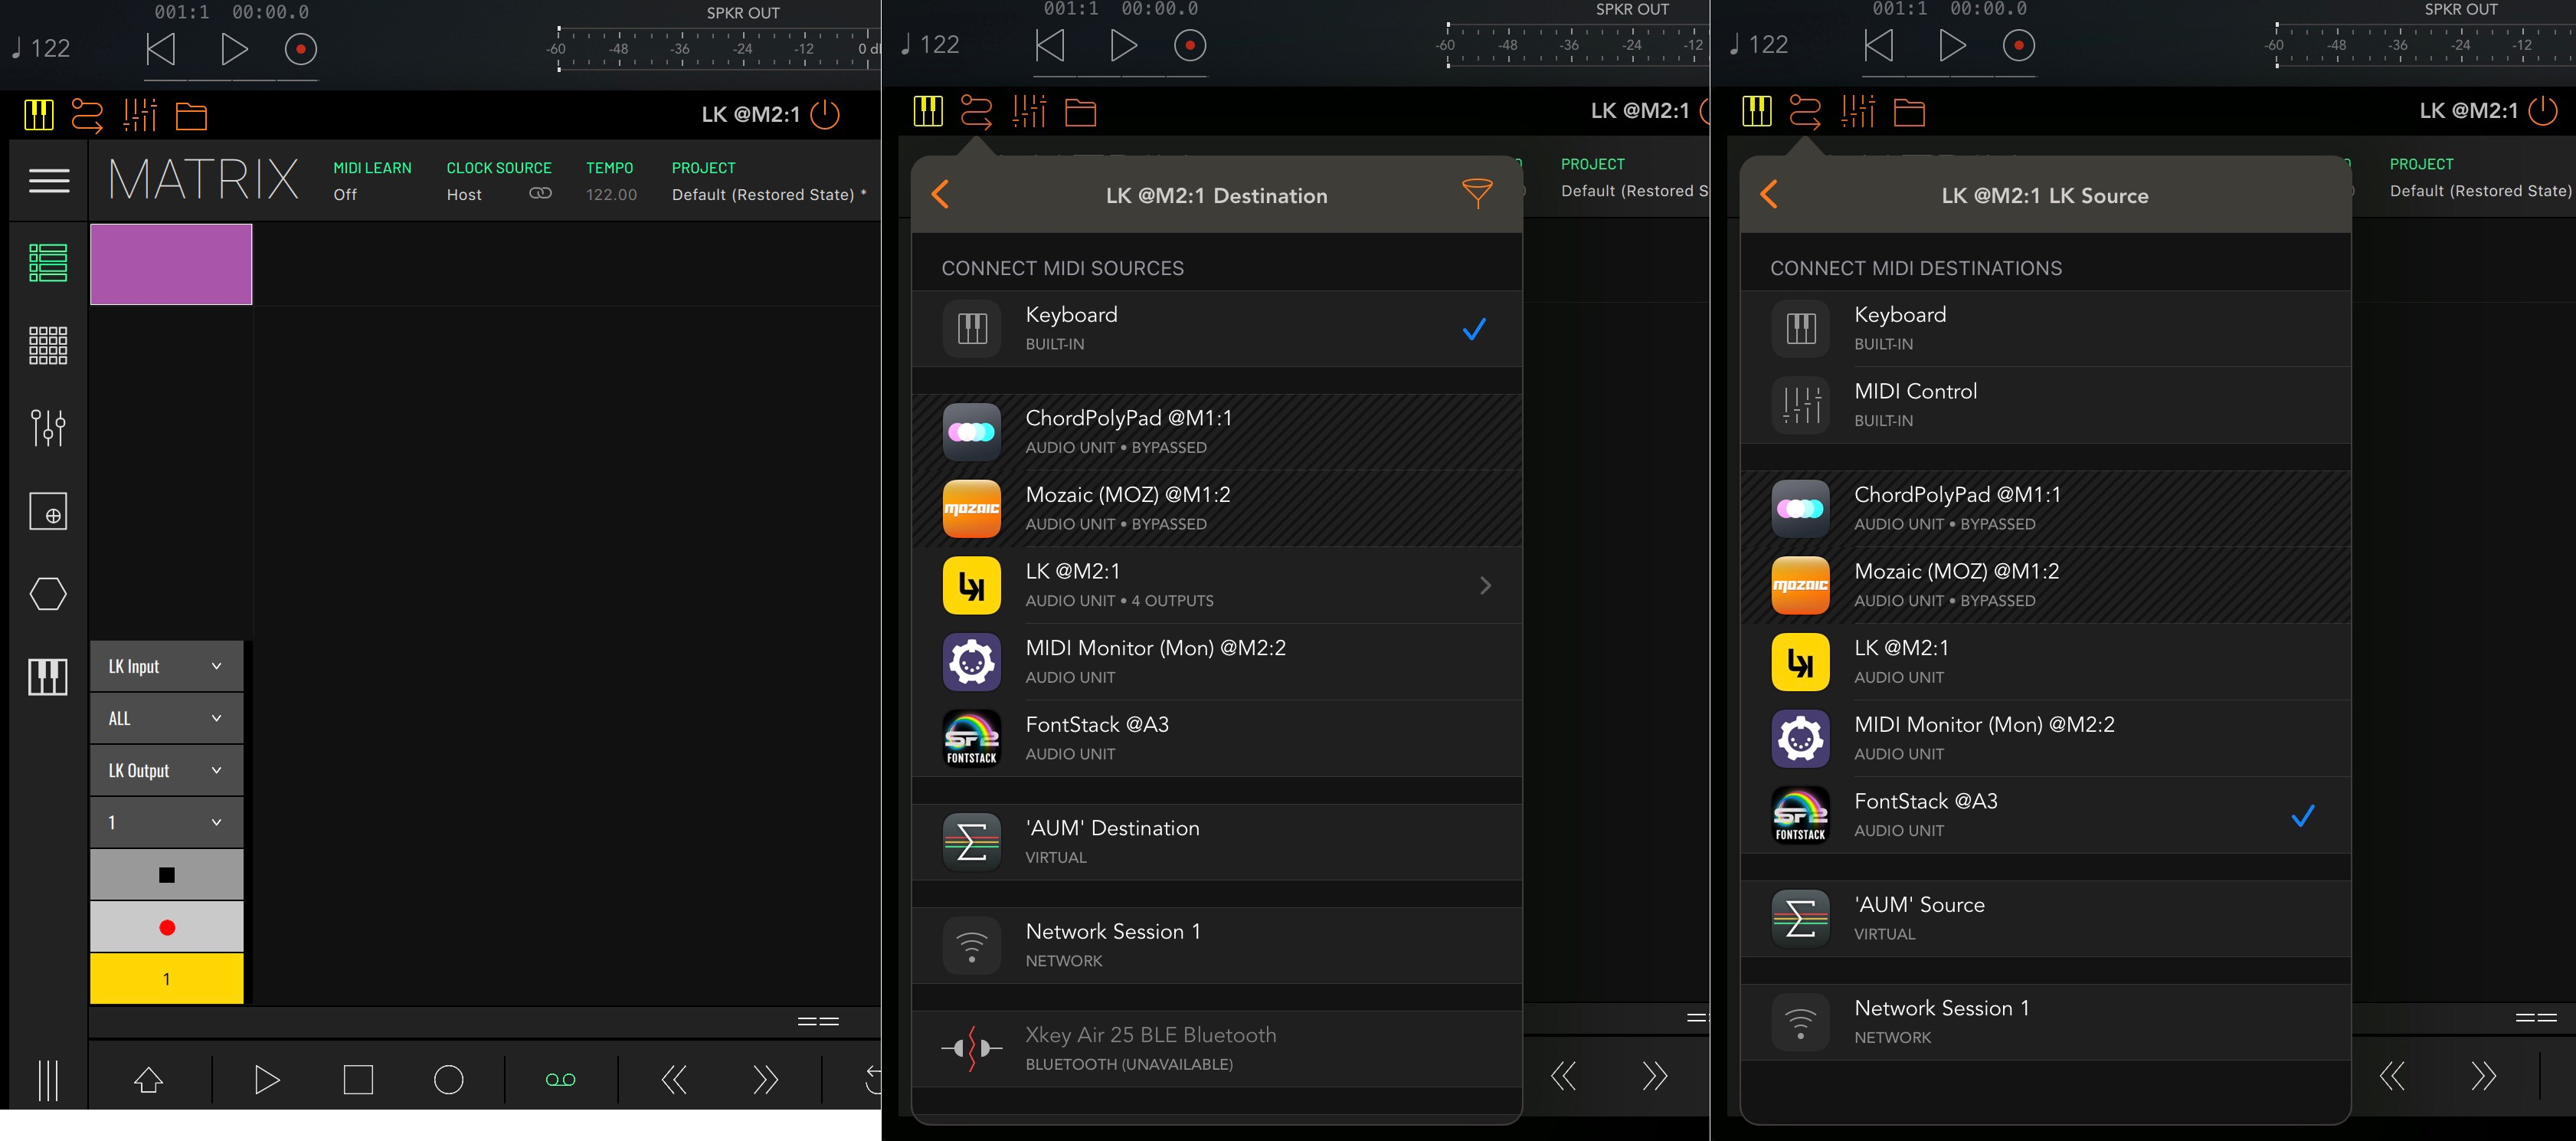Click the three vertical bars icon at bottom
The width and height of the screenshot is (2576, 1141).
[x=48, y=1080]
